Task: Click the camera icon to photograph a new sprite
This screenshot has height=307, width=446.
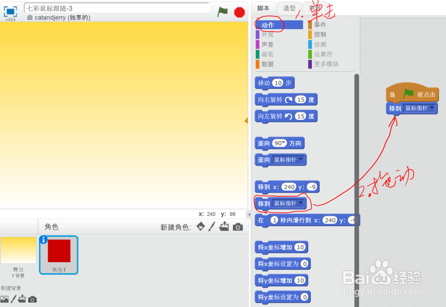Action: tap(238, 227)
